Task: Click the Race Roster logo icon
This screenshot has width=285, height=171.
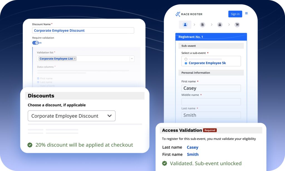Action: point(178,14)
